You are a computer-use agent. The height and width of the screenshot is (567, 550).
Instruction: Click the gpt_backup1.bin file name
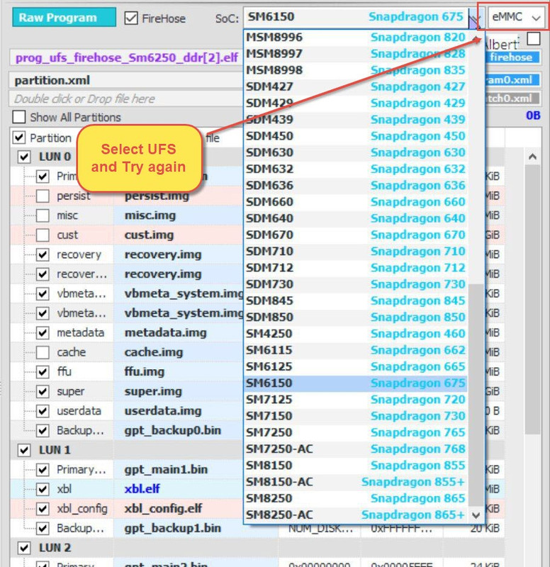click(172, 528)
